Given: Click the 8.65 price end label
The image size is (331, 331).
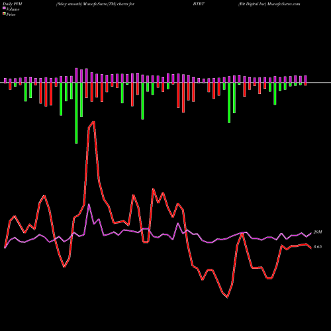Looking at the screenshot, I should 318,247.
